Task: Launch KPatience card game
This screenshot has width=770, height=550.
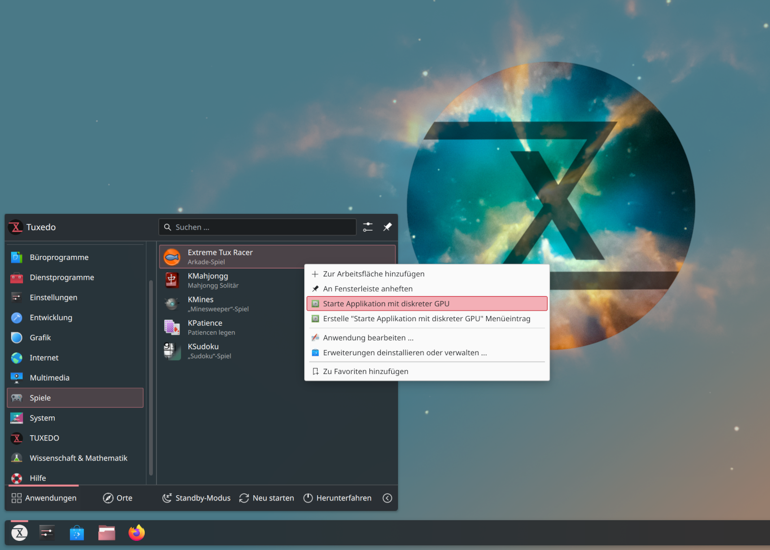Action: pos(232,327)
